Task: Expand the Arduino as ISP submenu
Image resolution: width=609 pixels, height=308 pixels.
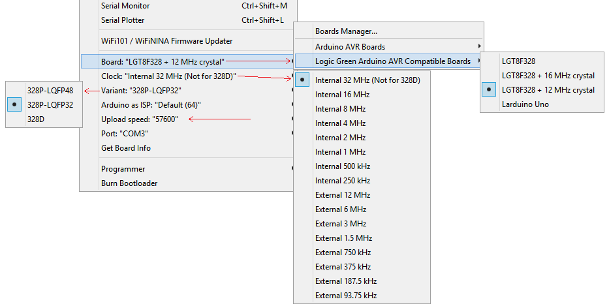Action: click(188, 105)
